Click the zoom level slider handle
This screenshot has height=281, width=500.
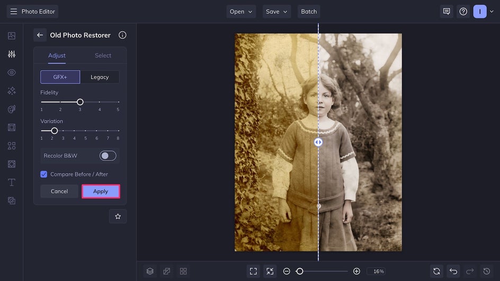[299, 271]
